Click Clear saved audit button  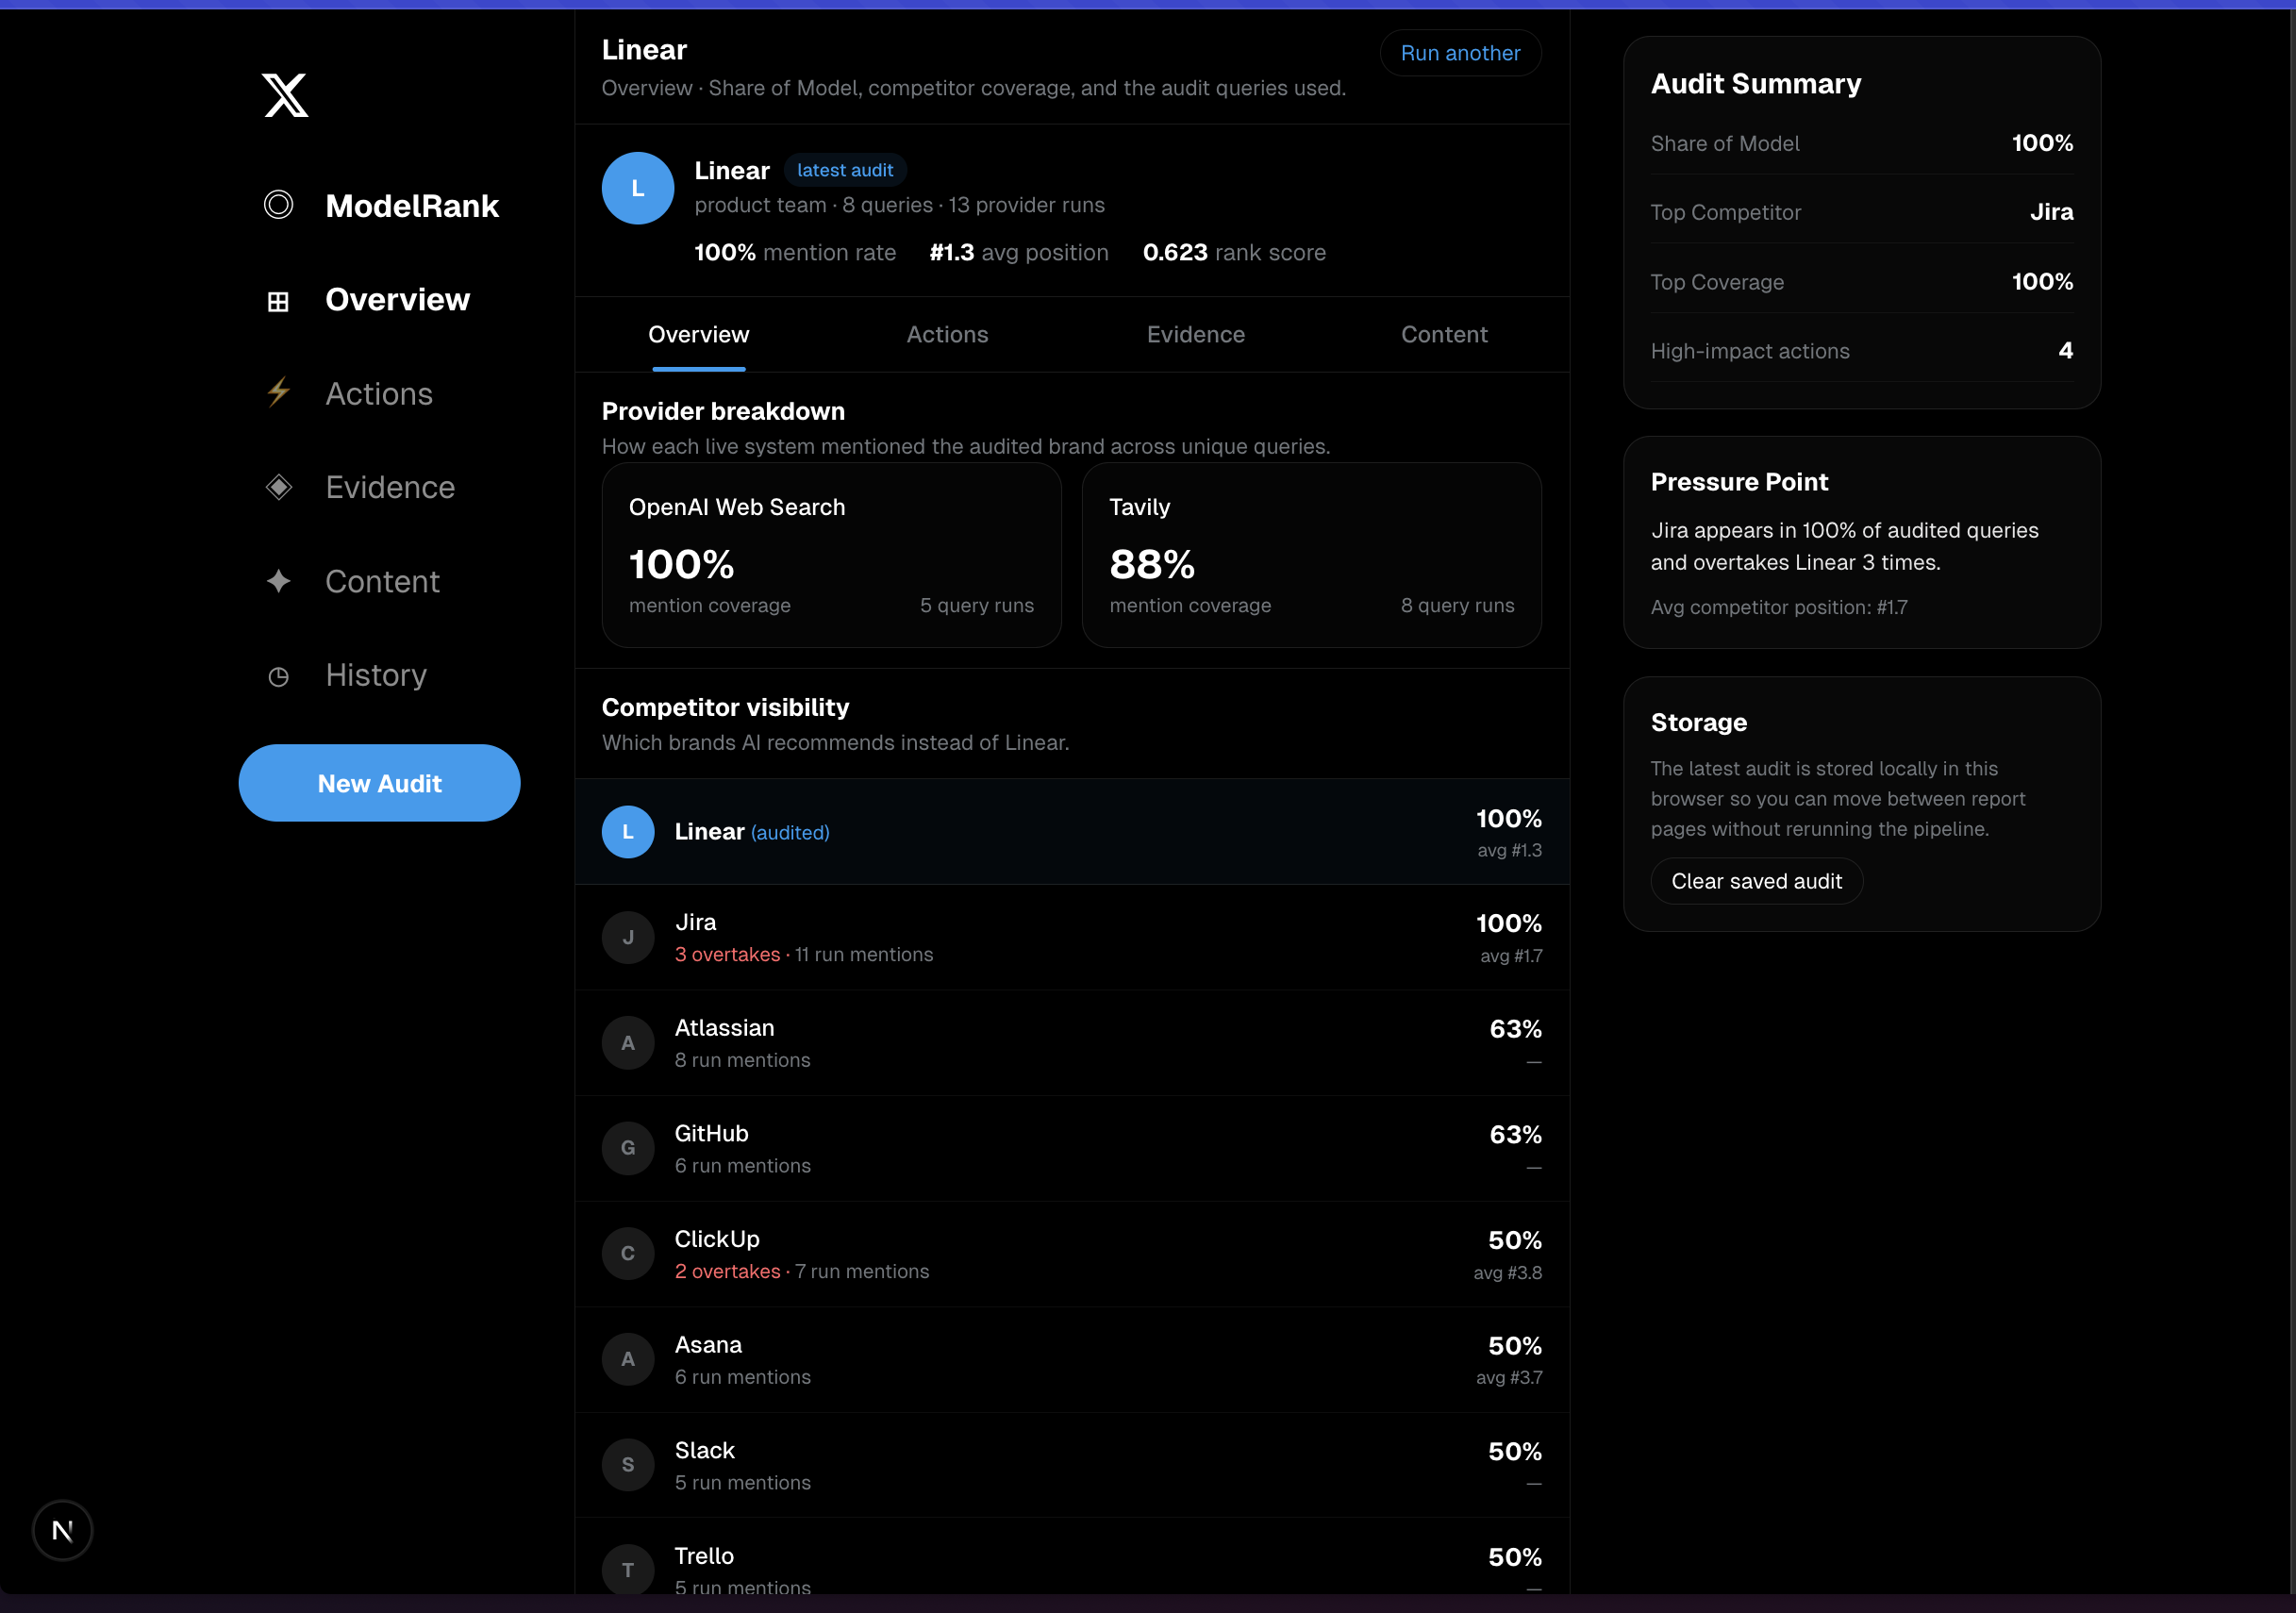pyautogui.click(x=1755, y=881)
